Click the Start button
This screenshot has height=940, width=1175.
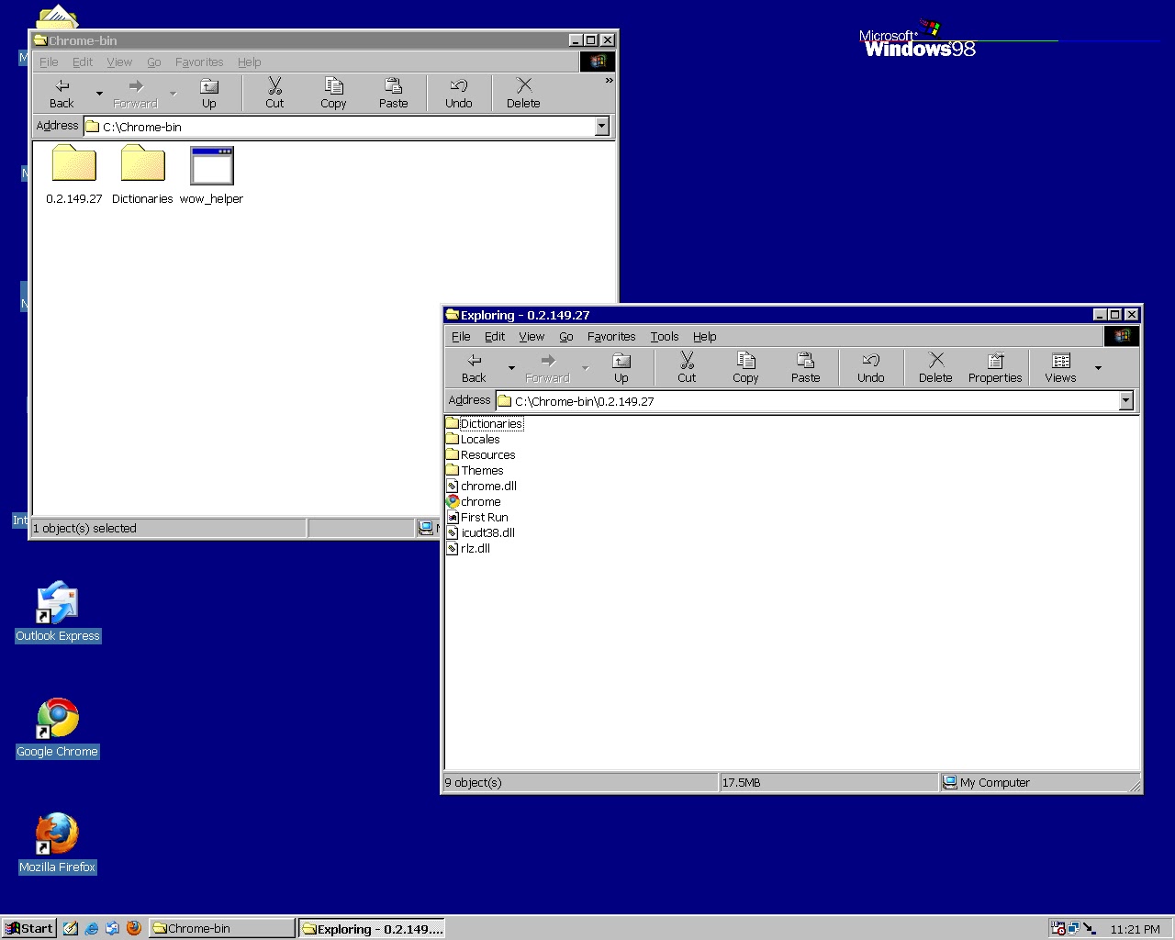[28, 928]
